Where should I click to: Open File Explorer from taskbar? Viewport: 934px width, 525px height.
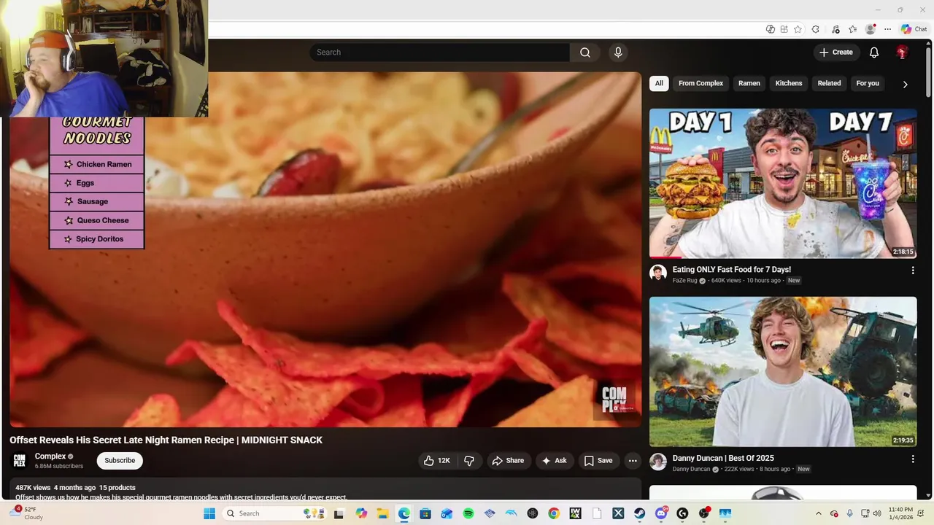(382, 513)
